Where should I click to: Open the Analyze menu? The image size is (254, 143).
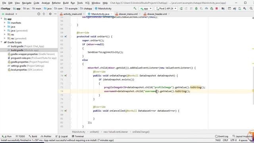46,3
